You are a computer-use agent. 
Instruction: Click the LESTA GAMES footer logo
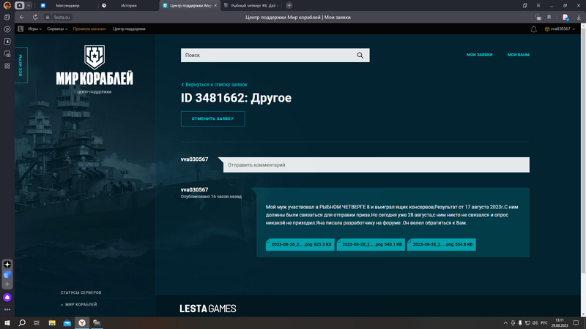tap(208, 309)
